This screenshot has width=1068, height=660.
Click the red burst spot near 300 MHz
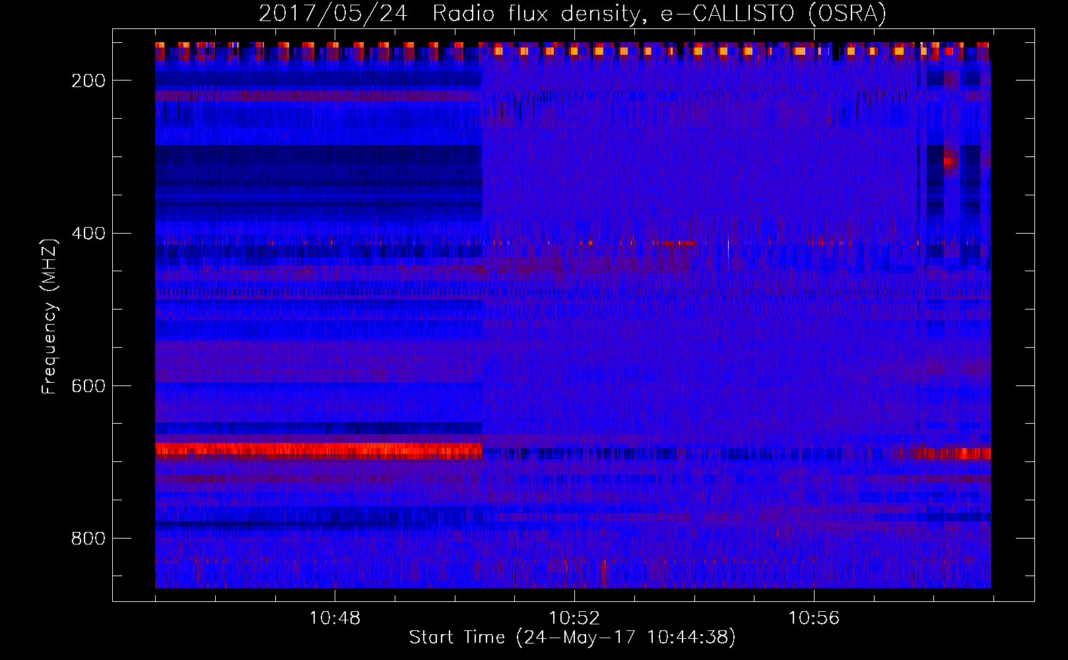[951, 160]
